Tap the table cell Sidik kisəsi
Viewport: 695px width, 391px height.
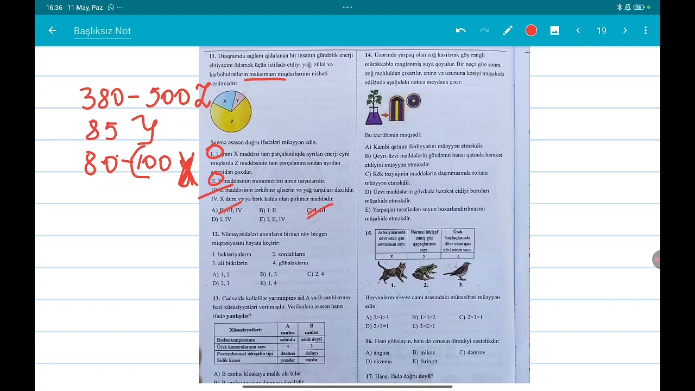pos(245,360)
